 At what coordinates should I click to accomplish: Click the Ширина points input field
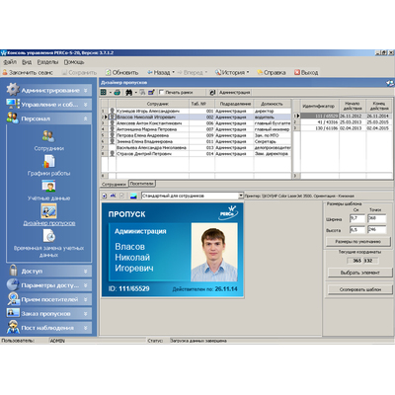click(376, 218)
